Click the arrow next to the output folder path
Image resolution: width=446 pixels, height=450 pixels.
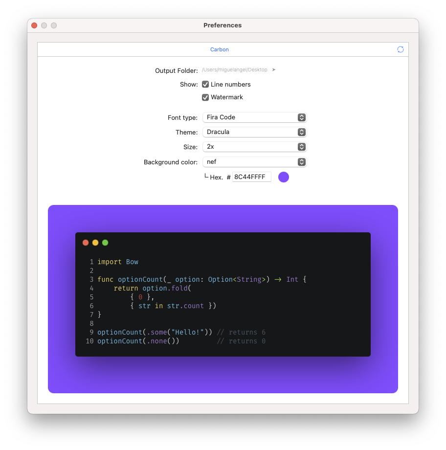pos(274,70)
